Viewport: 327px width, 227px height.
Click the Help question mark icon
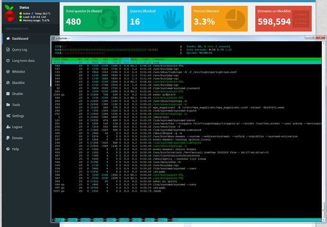click(x=8, y=149)
